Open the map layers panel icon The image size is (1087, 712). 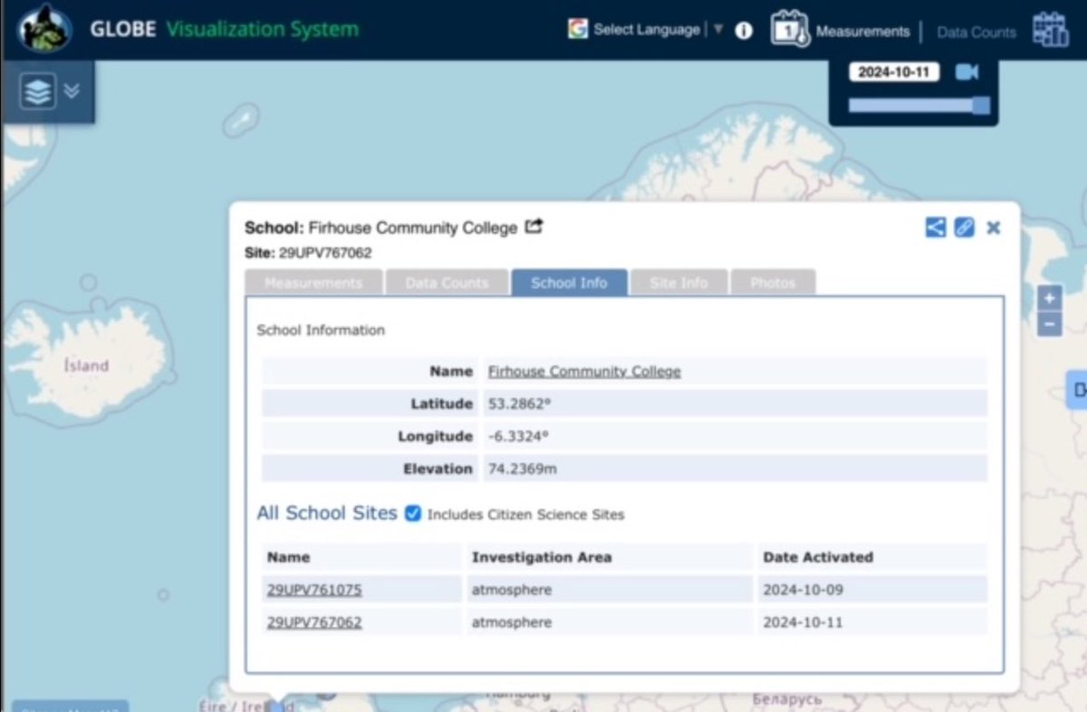37,91
